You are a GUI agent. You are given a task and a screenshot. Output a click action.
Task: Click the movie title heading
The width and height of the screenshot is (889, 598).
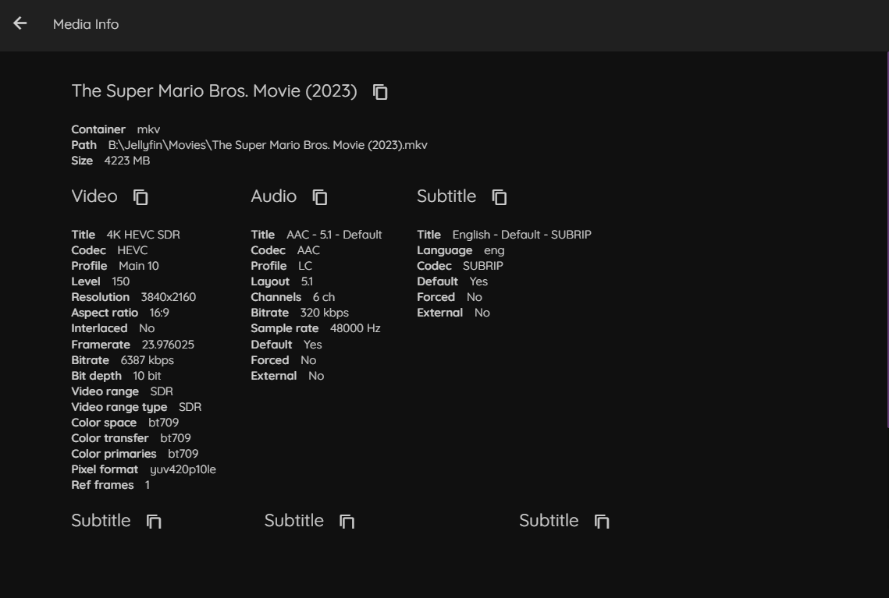pos(214,91)
